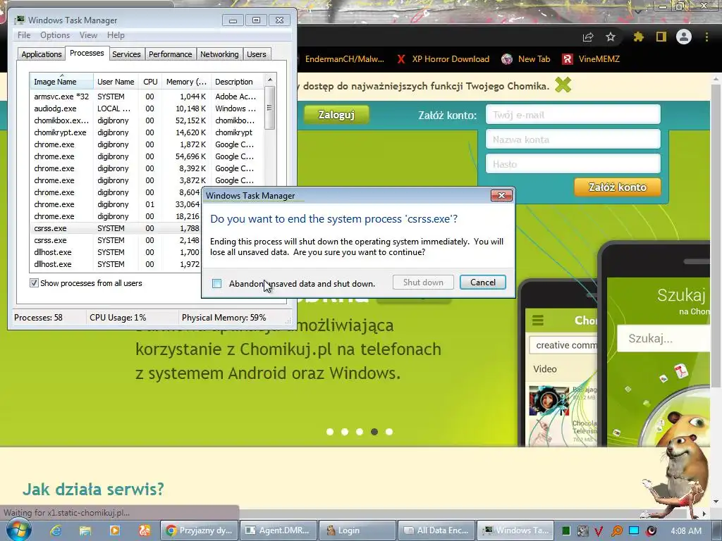The width and height of the screenshot is (722, 541).
Task: Select chrome.exe row using 54,696 K
Action: click(147, 156)
